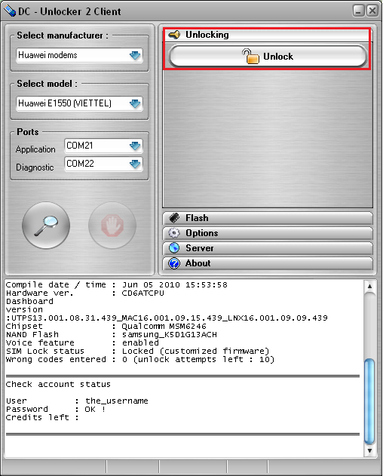Select the Unlocking section header
The image size is (383, 476).
[x=268, y=35]
